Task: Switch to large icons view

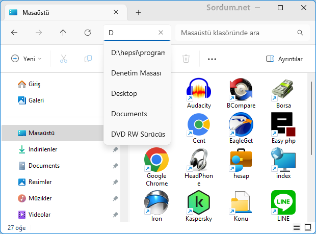Action: [308, 227]
